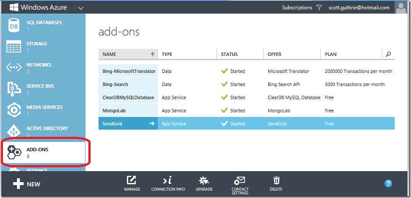The height and width of the screenshot is (198, 411).
Task: Click the plus icon next to NEW
Action: 18,184
